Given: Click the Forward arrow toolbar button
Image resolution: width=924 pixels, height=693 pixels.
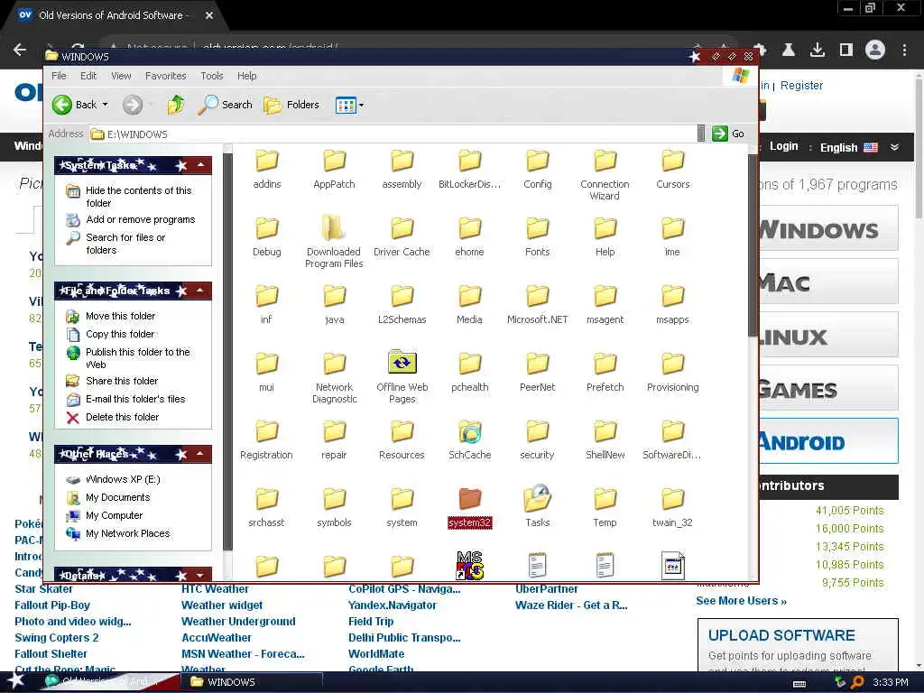Looking at the screenshot, I should [133, 105].
